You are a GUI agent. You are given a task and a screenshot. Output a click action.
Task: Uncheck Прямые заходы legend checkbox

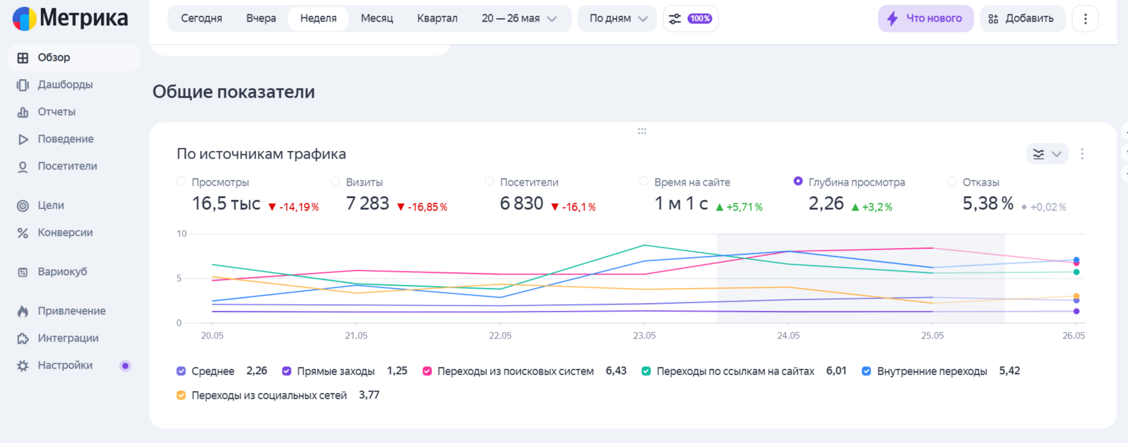[287, 371]
